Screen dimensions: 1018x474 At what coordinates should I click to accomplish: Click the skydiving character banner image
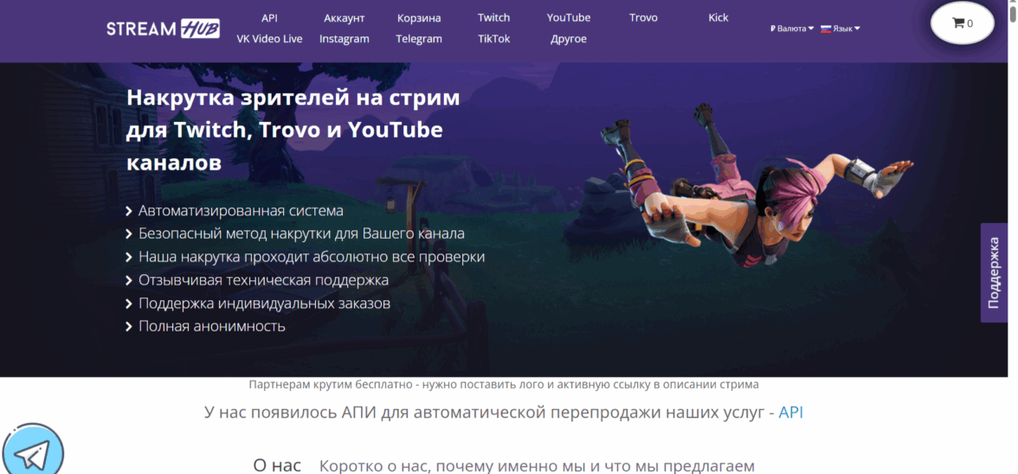757,185
